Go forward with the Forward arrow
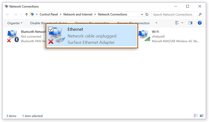This screenshot has height=122, width=209. (x=15, y=14)
